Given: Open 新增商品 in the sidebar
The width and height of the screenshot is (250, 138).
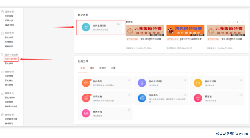Looking at the screenshot, I should tap(9, 42).
